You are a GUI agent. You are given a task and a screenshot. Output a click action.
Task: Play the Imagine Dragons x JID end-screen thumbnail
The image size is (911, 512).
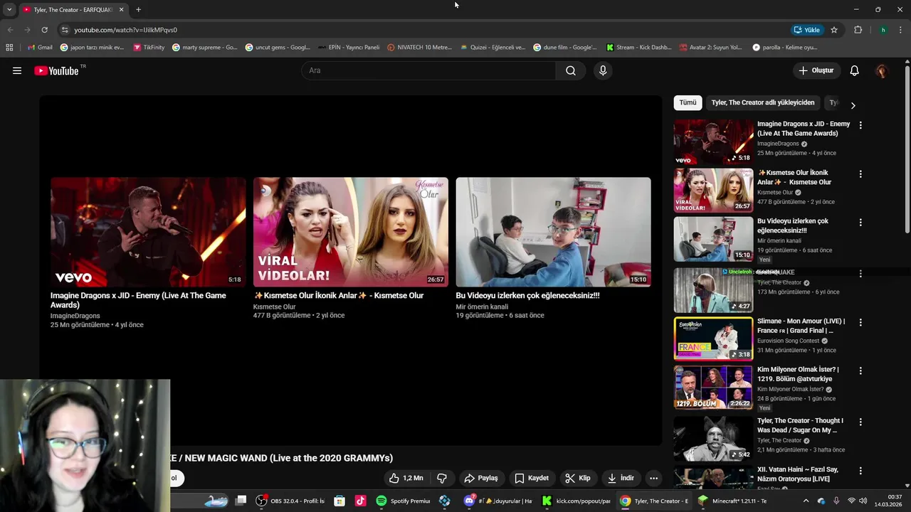coord(148,232)
